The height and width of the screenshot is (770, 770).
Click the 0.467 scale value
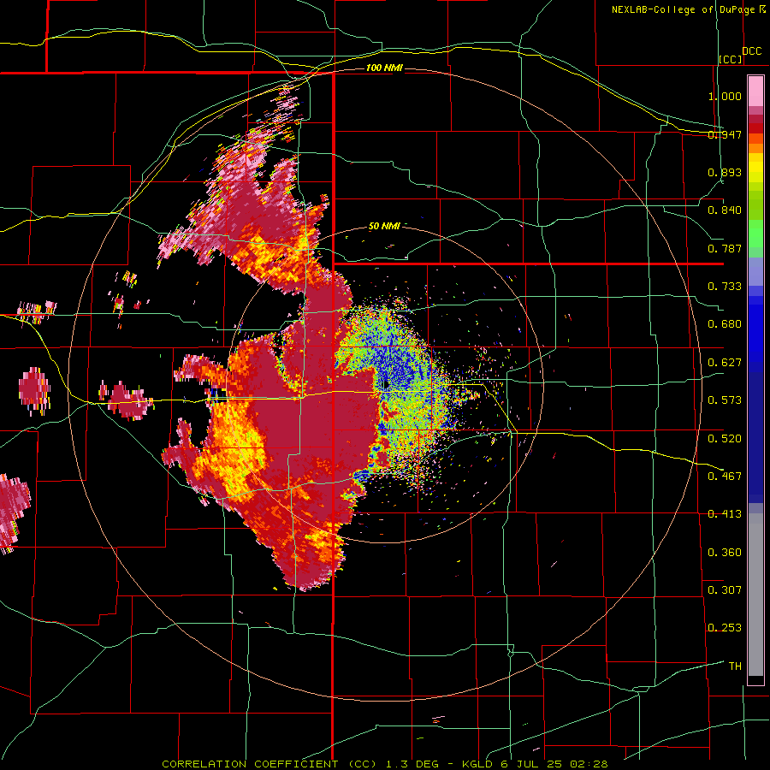click(x=725, y=476)
